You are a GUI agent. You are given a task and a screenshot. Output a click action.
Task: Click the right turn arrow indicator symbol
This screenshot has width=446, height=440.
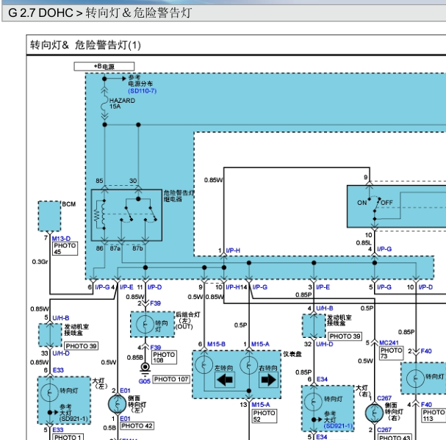coord(268,380)
